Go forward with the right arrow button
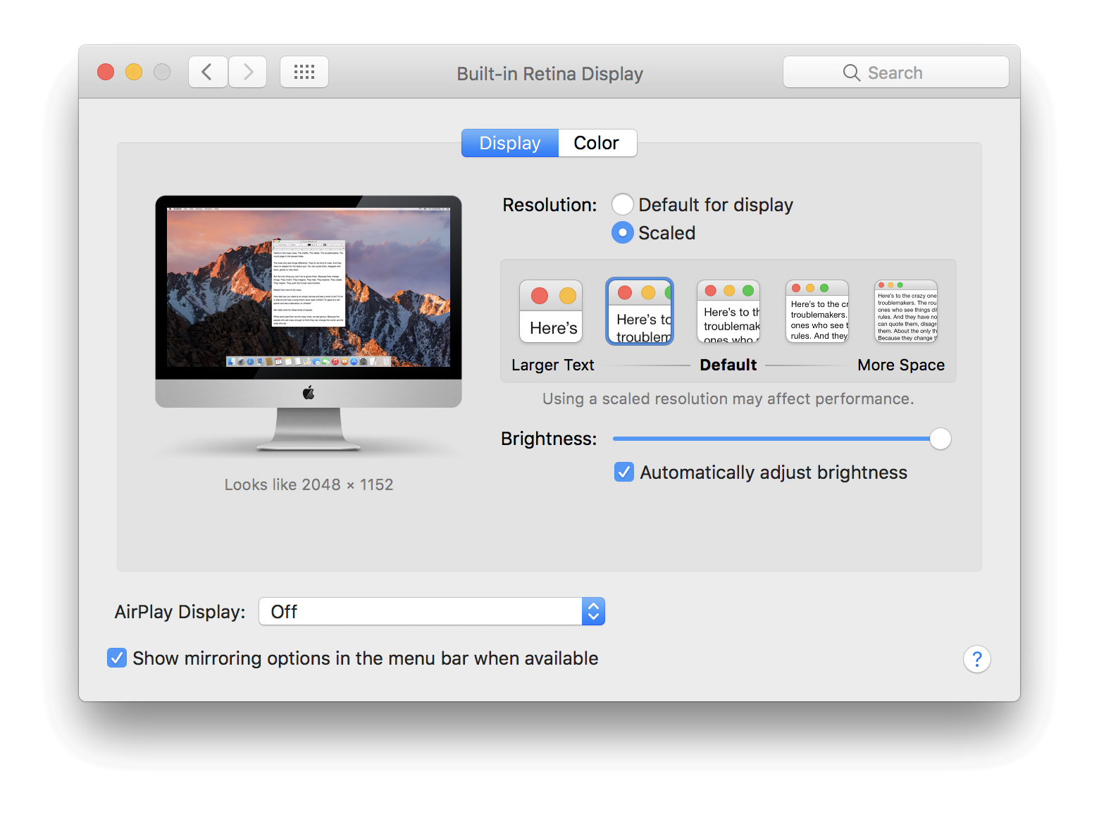Screen dimensions: 1099x814 [247, 72]
